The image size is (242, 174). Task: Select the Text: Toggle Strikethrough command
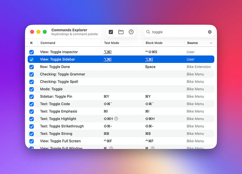point(62,126)
